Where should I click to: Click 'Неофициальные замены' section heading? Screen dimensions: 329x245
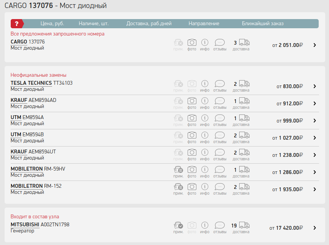(x=38, y=75)
